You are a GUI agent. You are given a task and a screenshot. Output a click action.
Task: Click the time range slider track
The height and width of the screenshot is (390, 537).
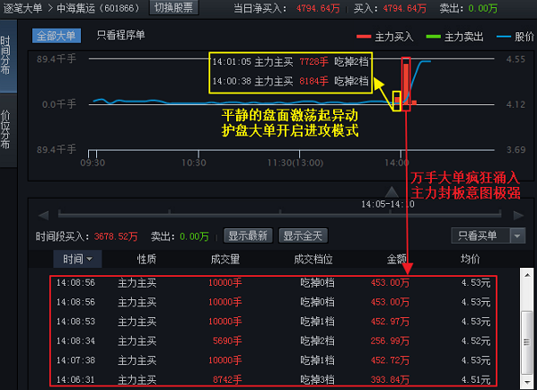tap(280, 215)
